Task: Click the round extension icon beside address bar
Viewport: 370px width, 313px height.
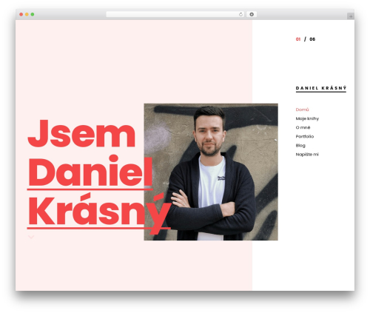Action: coord(252,15)
